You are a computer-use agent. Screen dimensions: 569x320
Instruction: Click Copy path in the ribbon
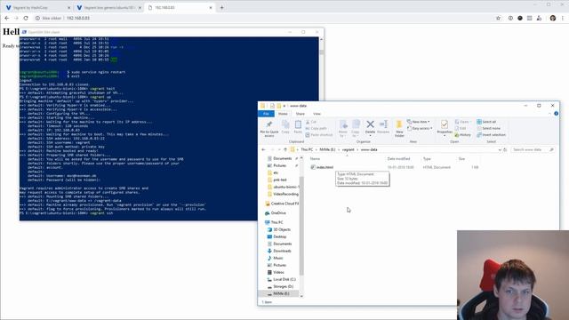pyautogui.click(x=317, y=128)
